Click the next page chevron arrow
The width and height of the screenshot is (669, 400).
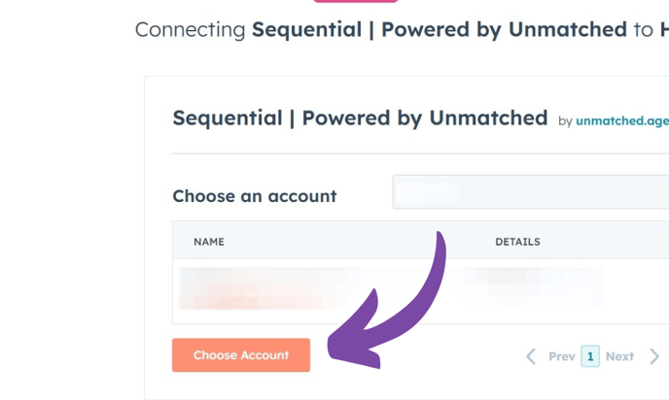654,356
